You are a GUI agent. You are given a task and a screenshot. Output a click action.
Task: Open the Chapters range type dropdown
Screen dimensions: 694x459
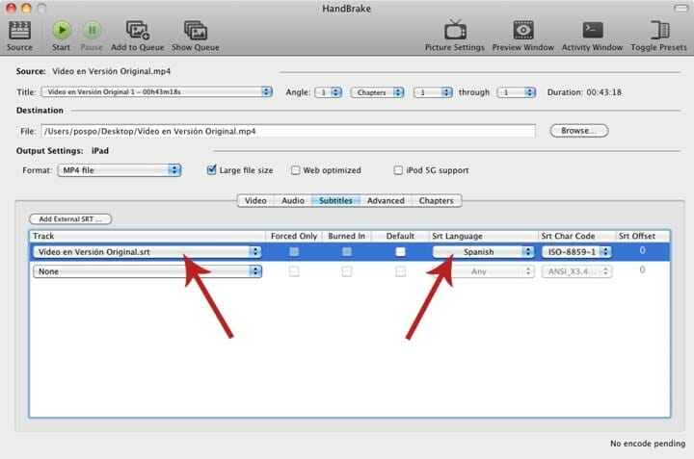tap(378, 92)
